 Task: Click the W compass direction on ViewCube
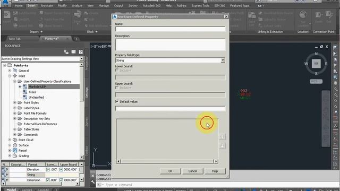click(x=306, y=64)
